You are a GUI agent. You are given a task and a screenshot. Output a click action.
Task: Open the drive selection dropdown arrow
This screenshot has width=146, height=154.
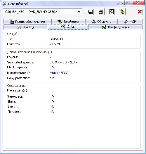click(79, 12)
